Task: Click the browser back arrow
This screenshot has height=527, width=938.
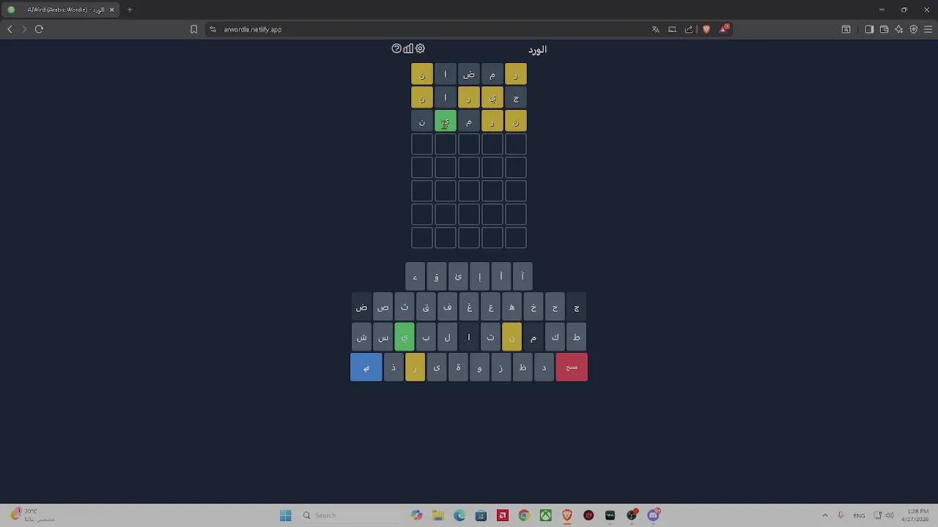Action: coord(10,29)
